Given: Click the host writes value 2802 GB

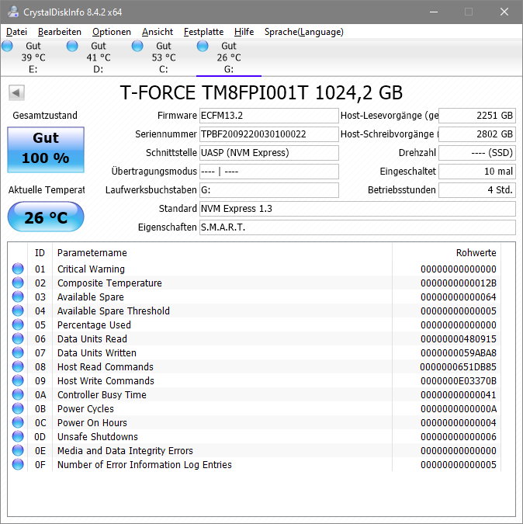Looking at the screenshot, I should tap(477, 134).
